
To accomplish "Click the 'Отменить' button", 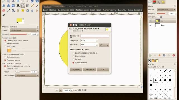I will pos(89,69).
